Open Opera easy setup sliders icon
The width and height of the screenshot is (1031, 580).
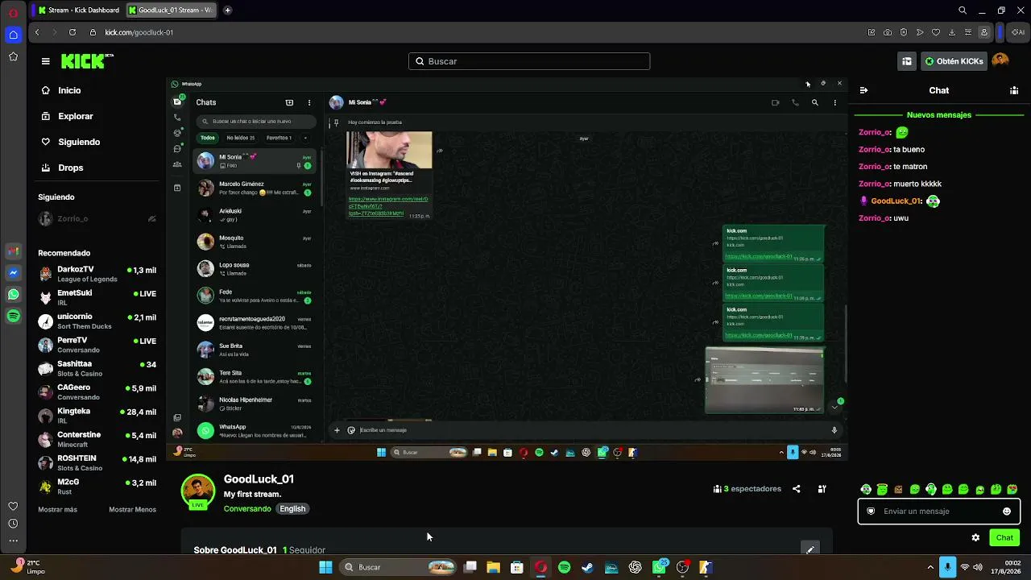pos(968,32)
